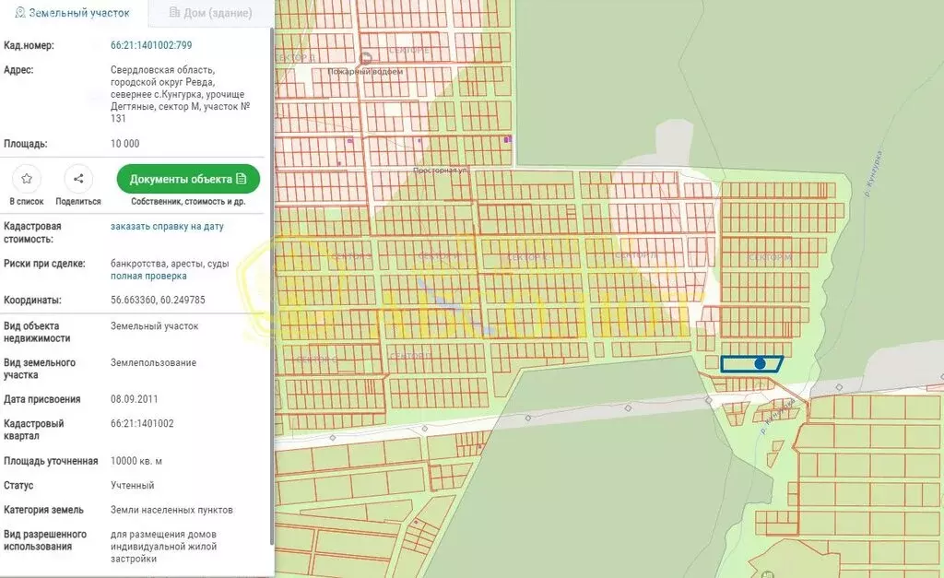Open the полная проверка link

click(x=148, y=276)
